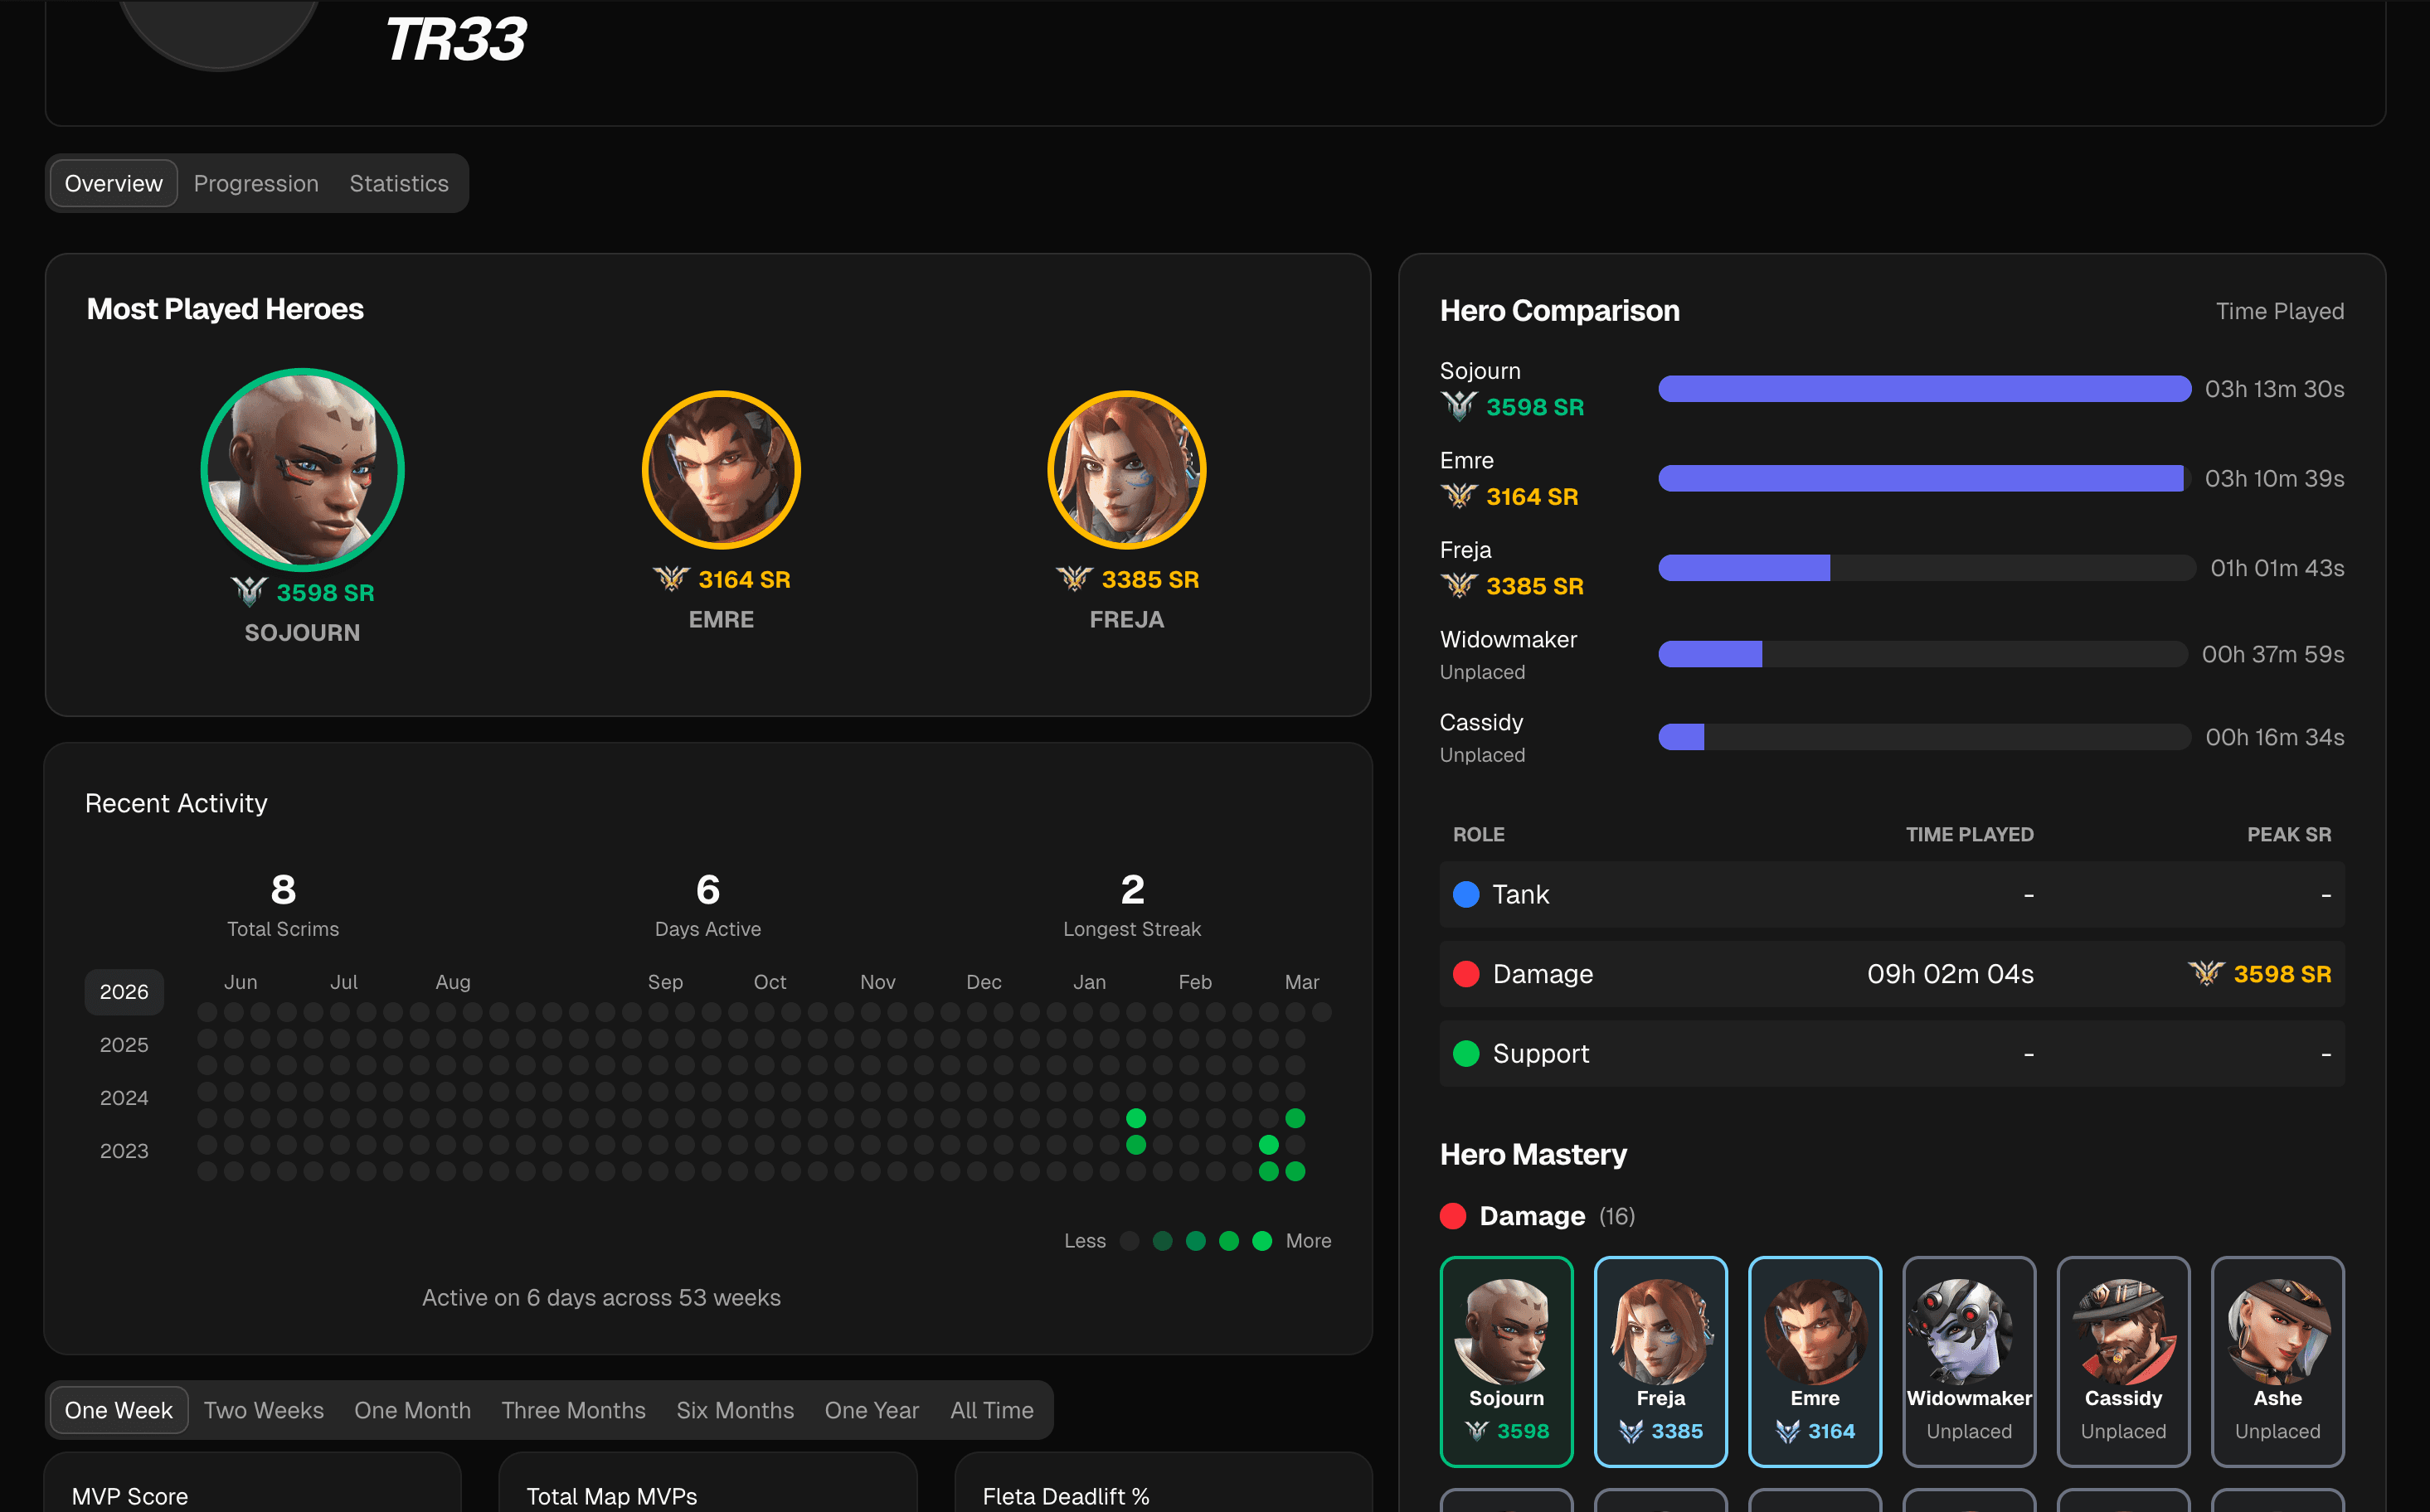Select the red Damage role indicator dot

coord(1466,974)
